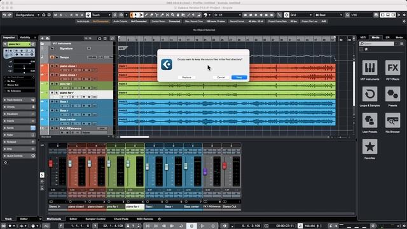Screen dimensions: 407x229
Task: Select the Erase tool
Action: click(x=151, y=15)
